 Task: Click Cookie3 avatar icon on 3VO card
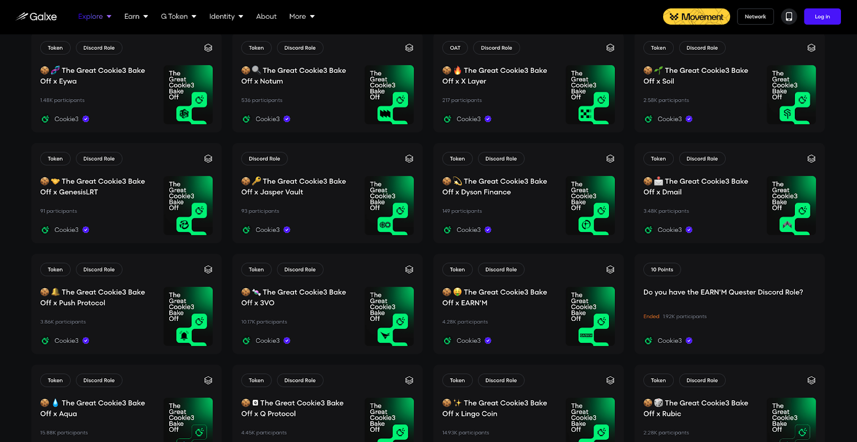246,341
